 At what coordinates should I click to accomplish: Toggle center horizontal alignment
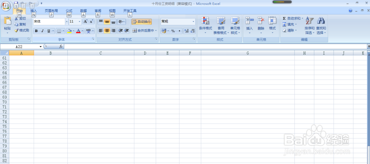point(107,31)
